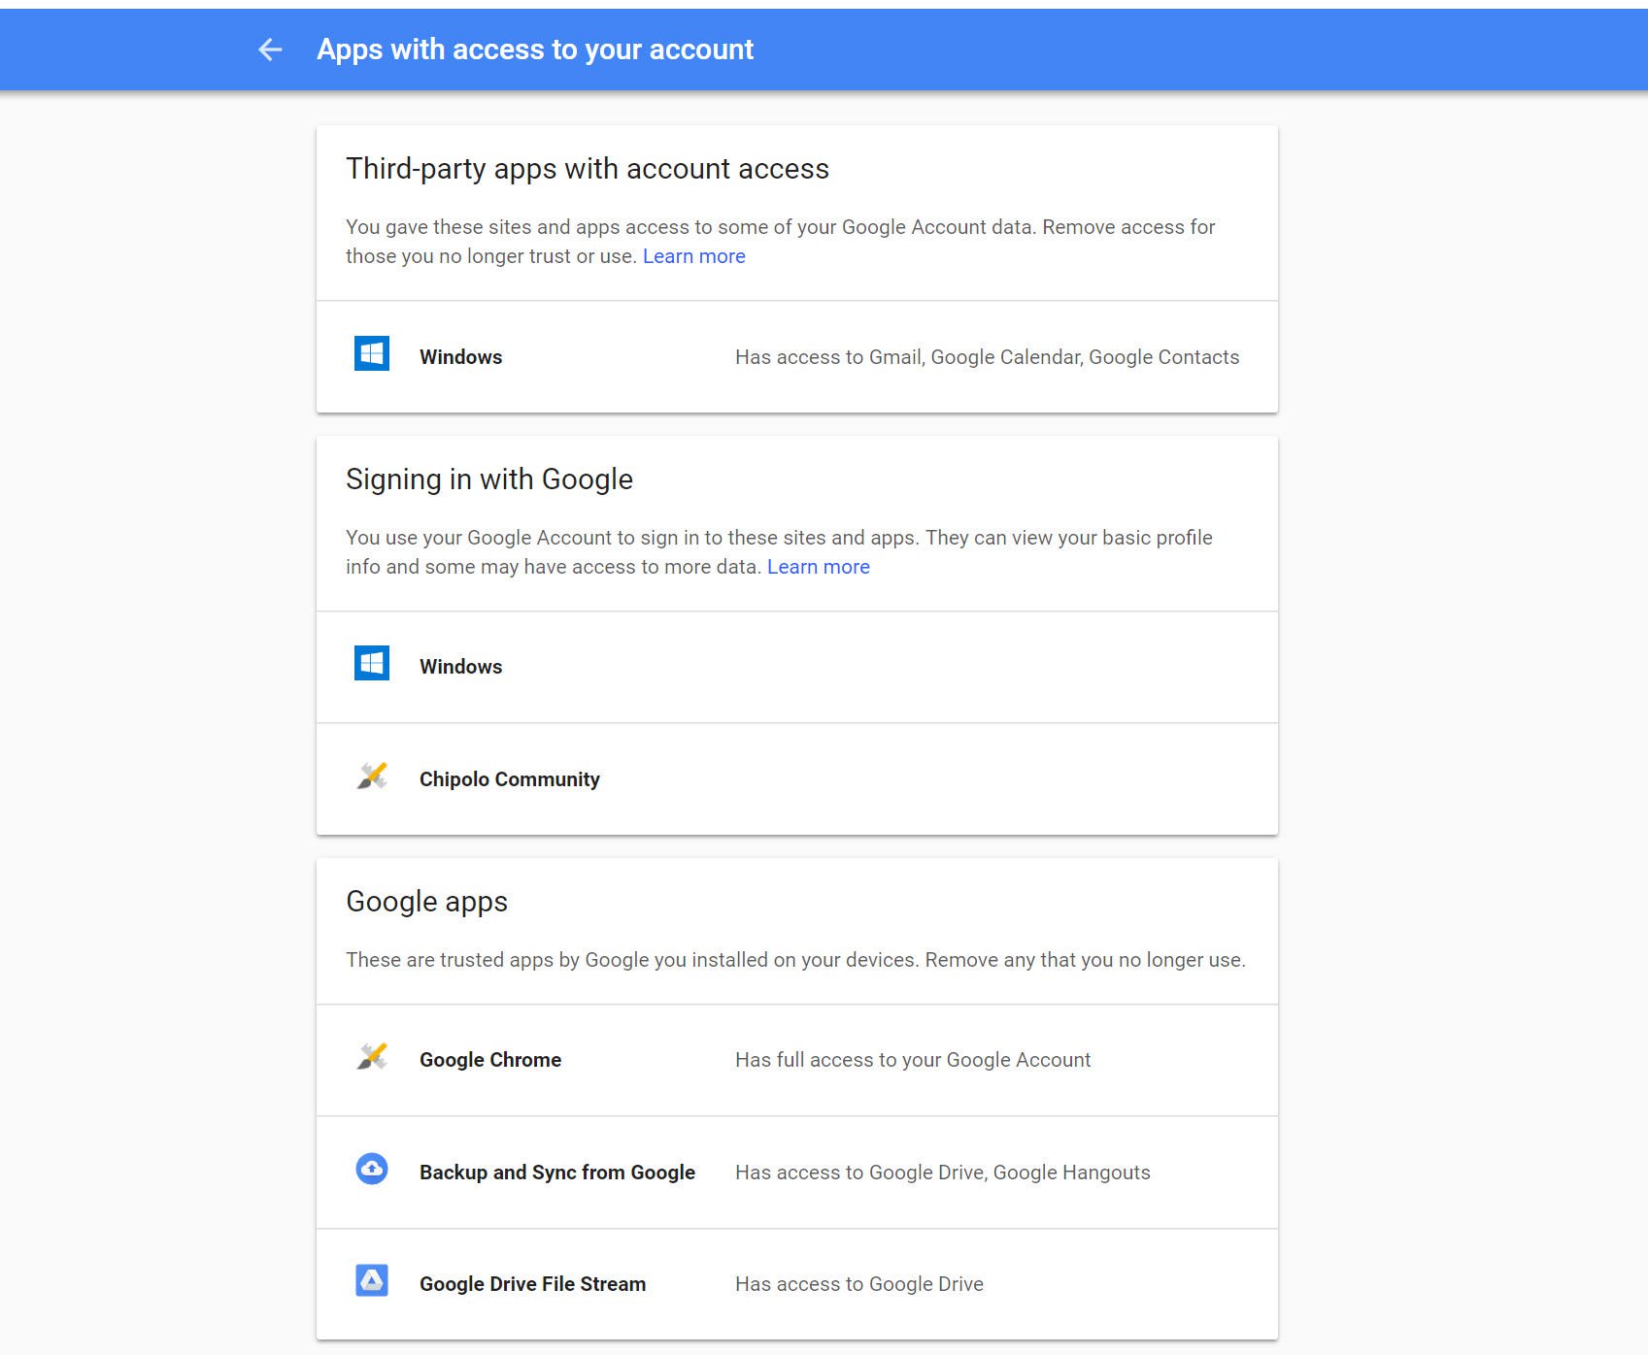
Task: Click 'Apps with access to your account' title
Action: click(535, 50)
